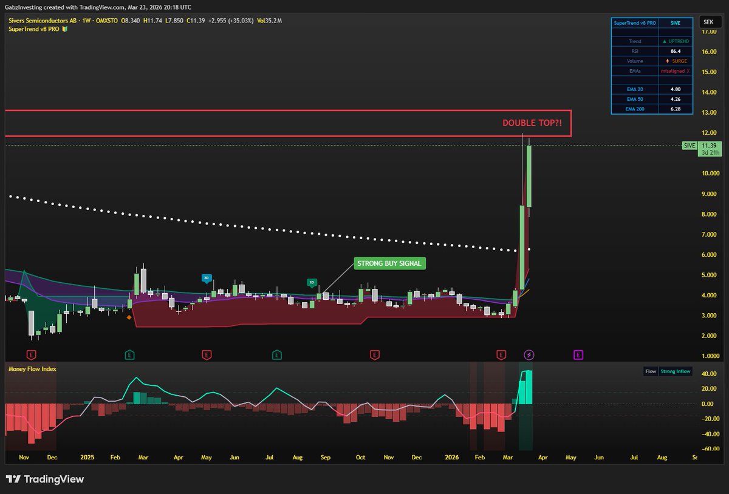Click the purple upcoming earnings marker near May 2026
The image size is (729, 494).
[x=578, y=354]
